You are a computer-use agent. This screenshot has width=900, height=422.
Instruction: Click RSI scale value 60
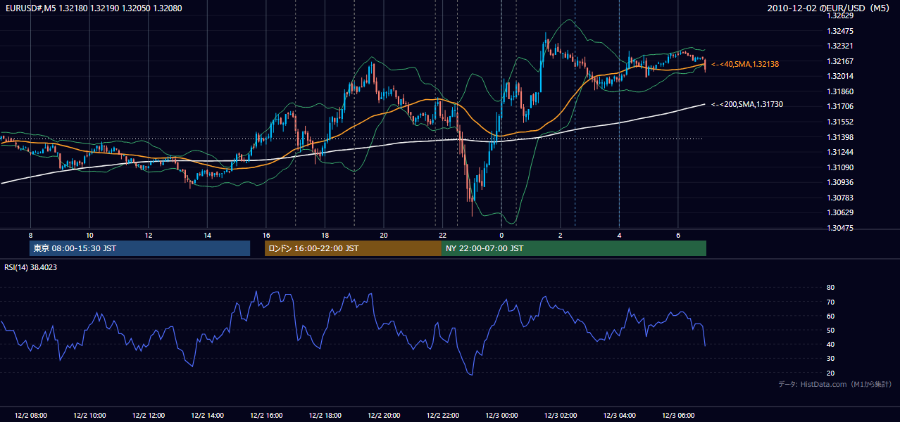830,316
